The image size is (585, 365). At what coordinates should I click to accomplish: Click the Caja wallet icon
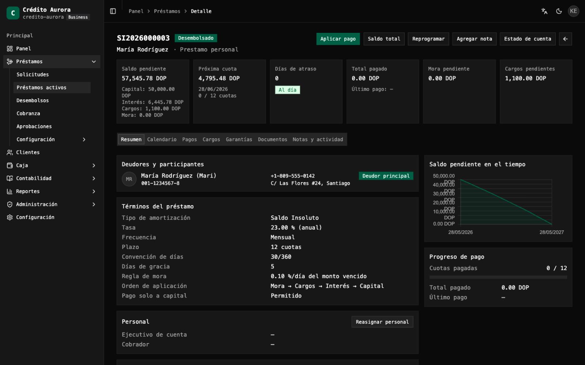click(10, 165)
